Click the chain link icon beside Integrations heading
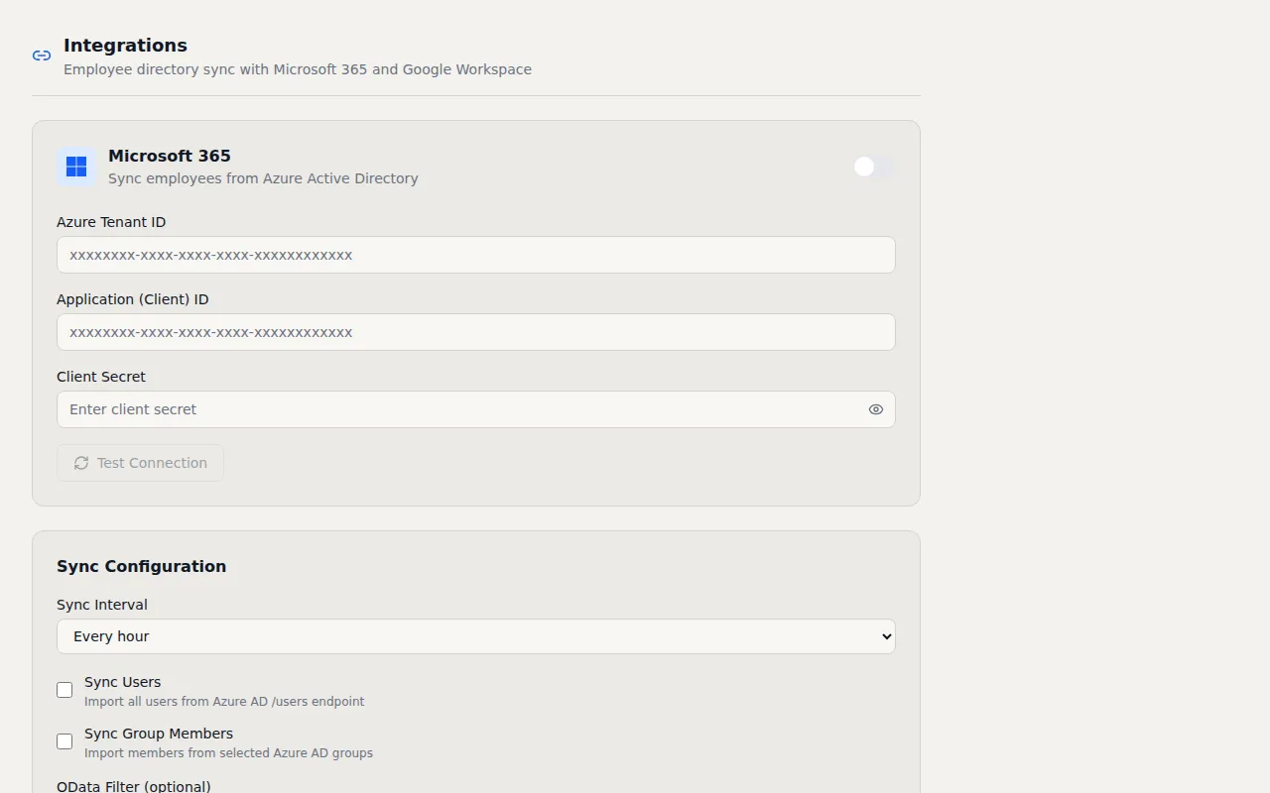 [x=41, y=56]
